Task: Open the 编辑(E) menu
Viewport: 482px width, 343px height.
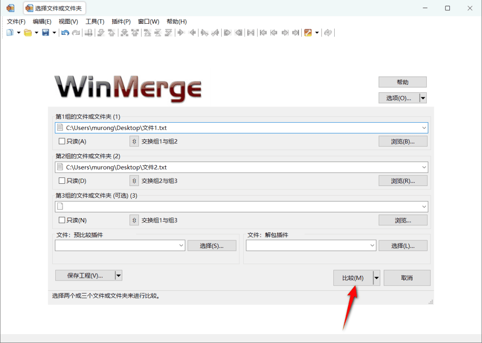Action: (42, 21)
